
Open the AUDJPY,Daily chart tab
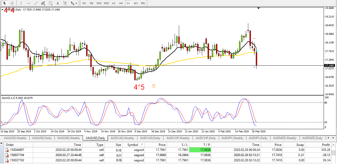tap(258, 138)
